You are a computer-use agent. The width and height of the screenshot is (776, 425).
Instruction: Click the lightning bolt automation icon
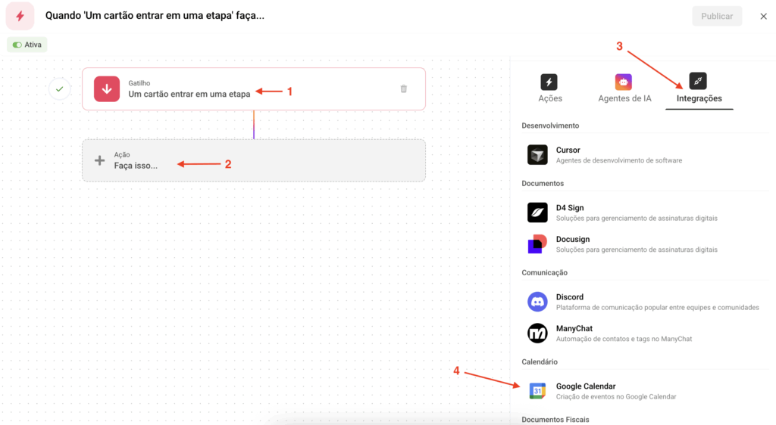(x=20, y=16)
